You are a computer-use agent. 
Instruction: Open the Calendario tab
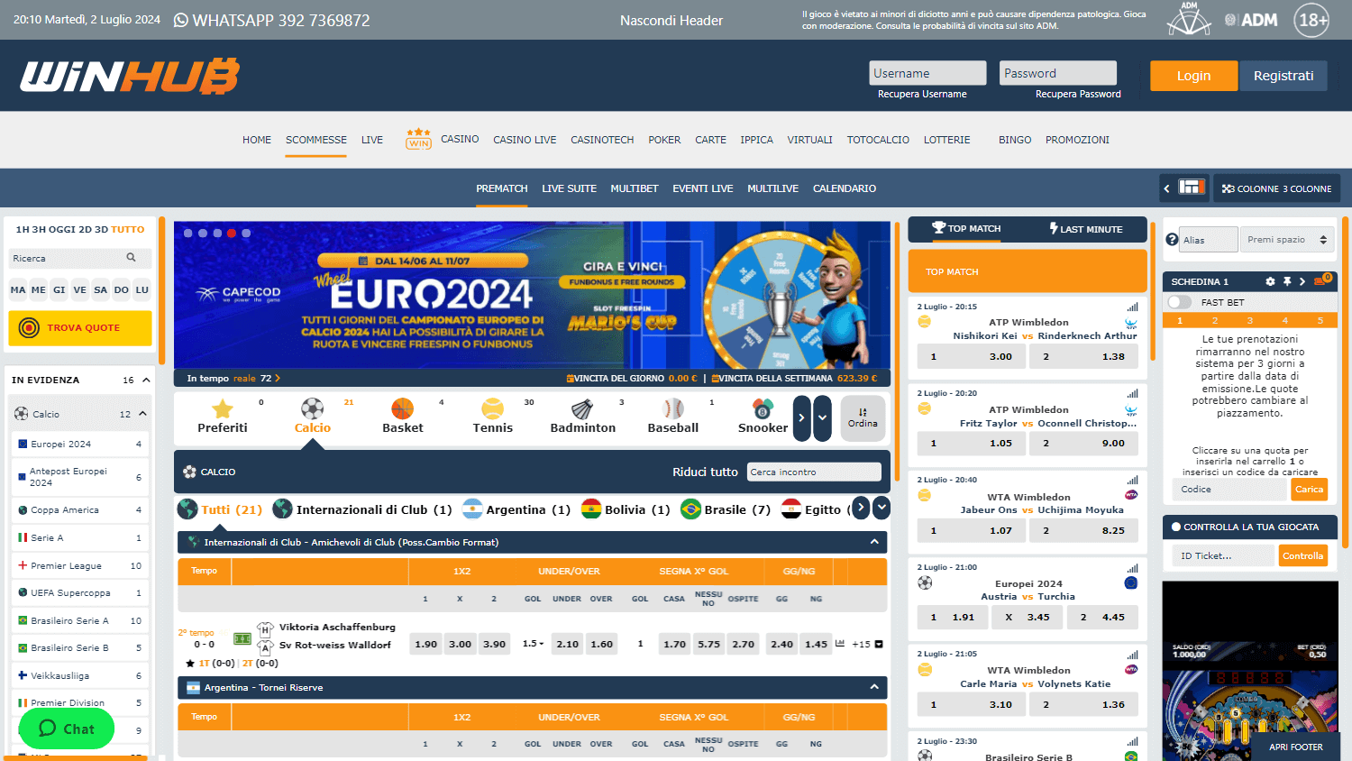pyautogui.click(x=845, y=188)
